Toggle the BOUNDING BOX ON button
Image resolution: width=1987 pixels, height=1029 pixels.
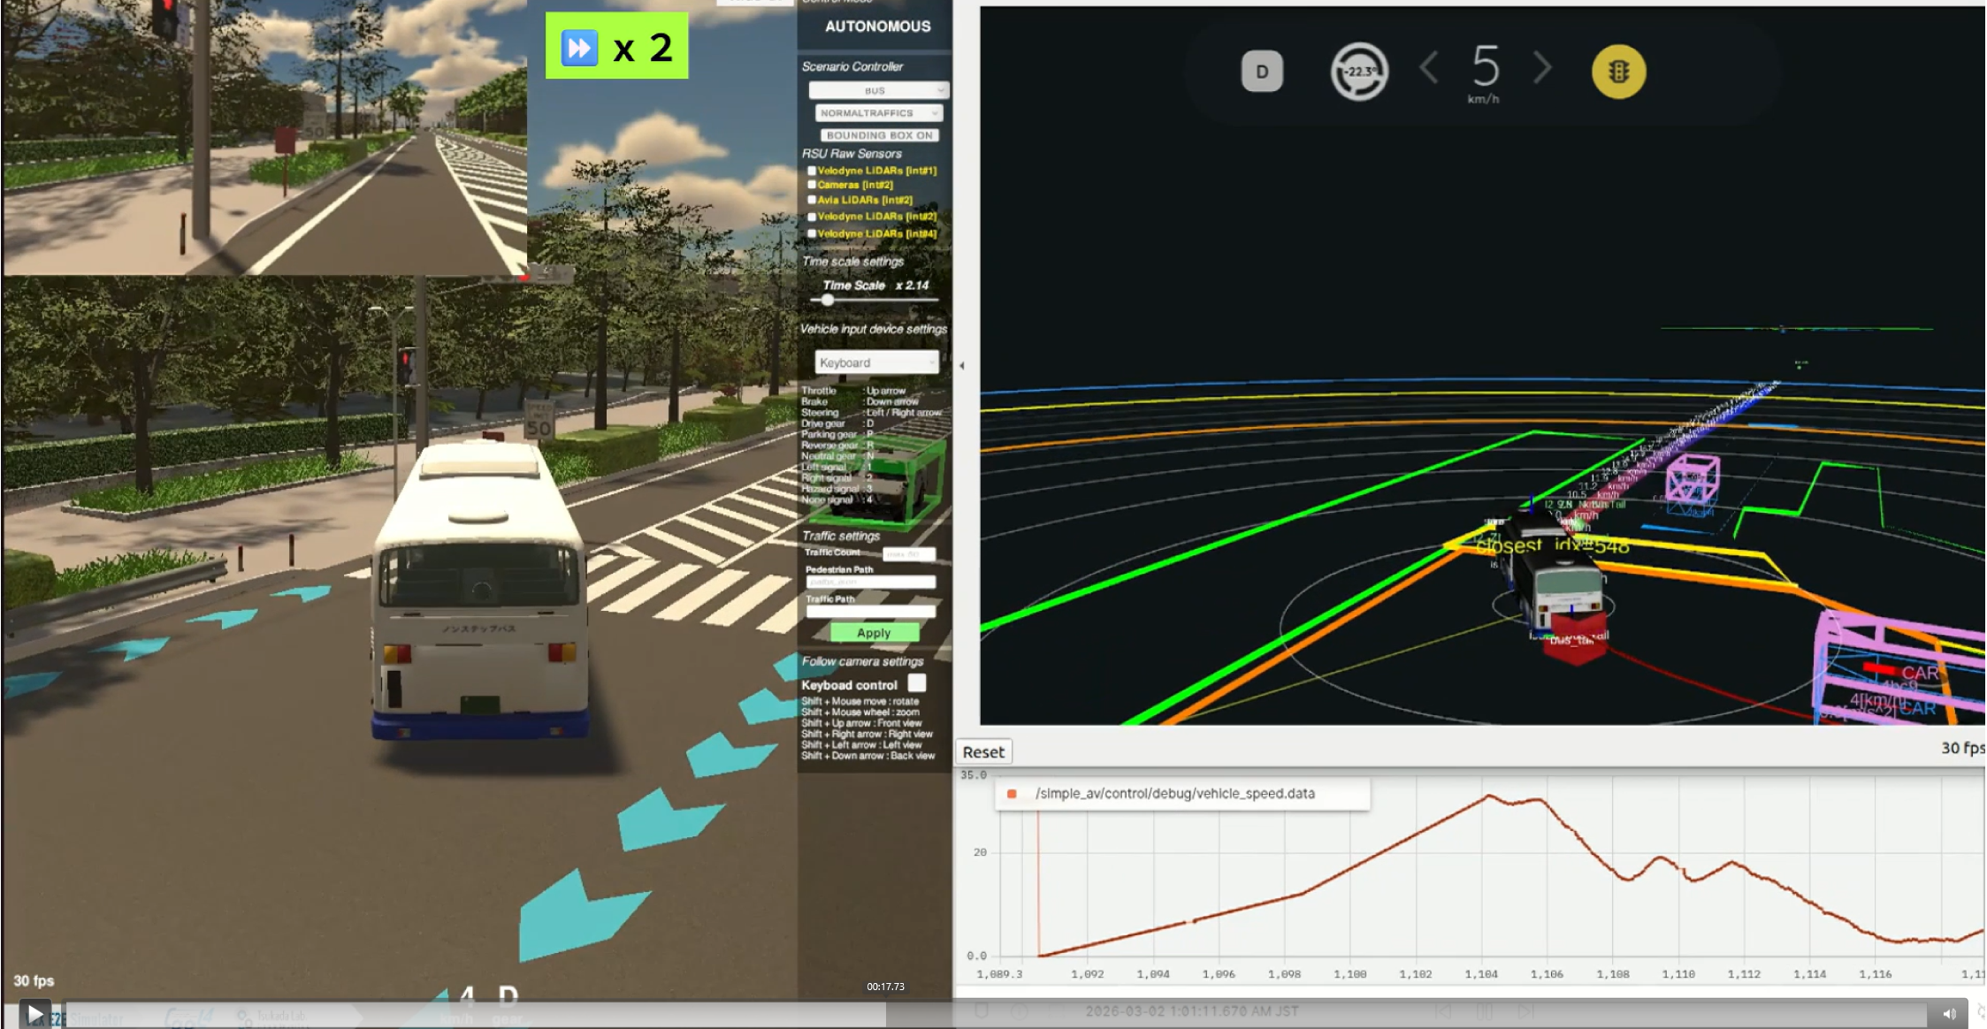880,135
